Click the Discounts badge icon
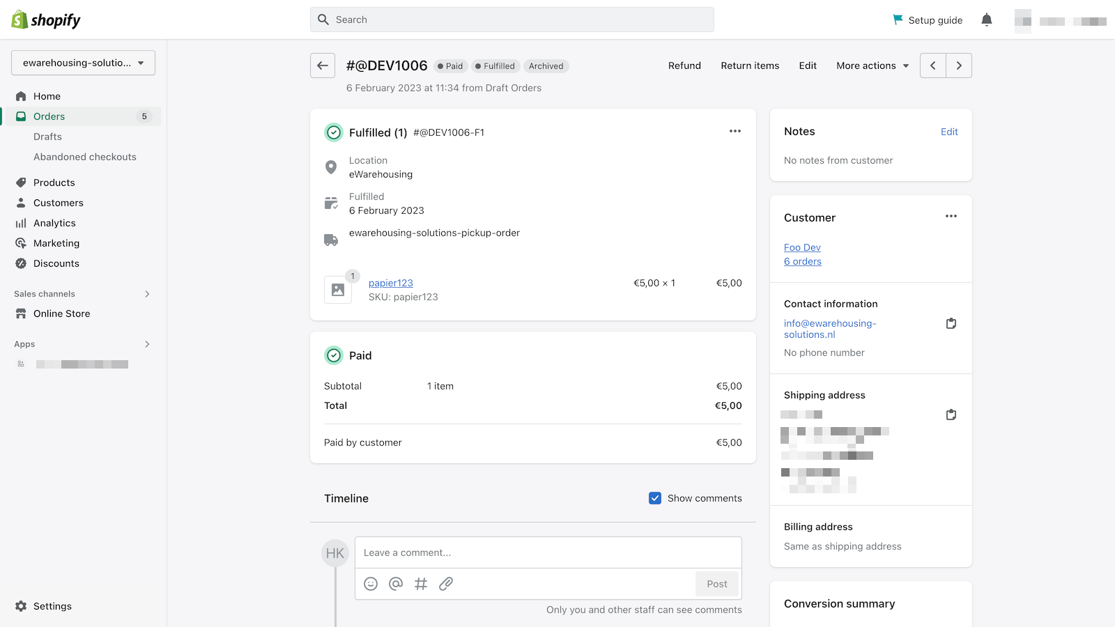1115x627 pixels. [x=21, y=263]
